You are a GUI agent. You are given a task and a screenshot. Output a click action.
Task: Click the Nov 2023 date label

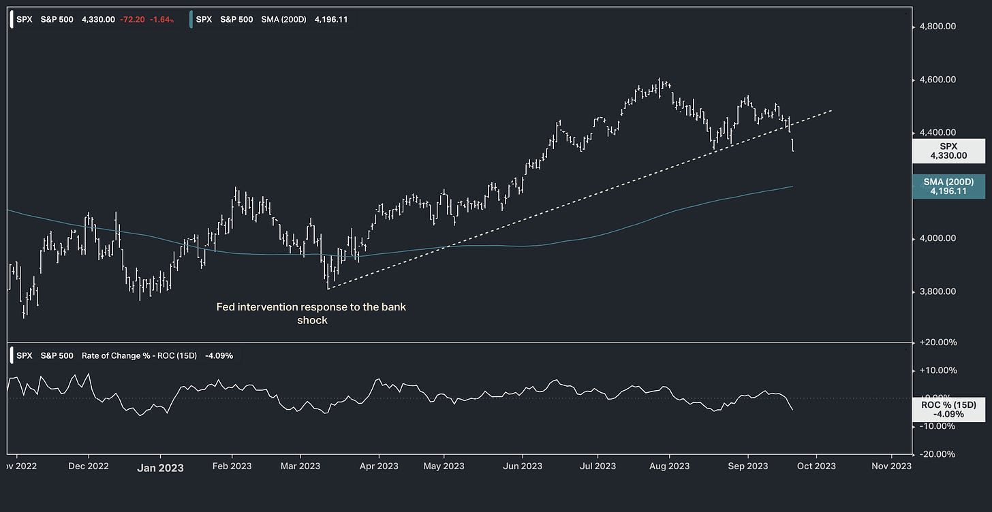click(891, 466)
